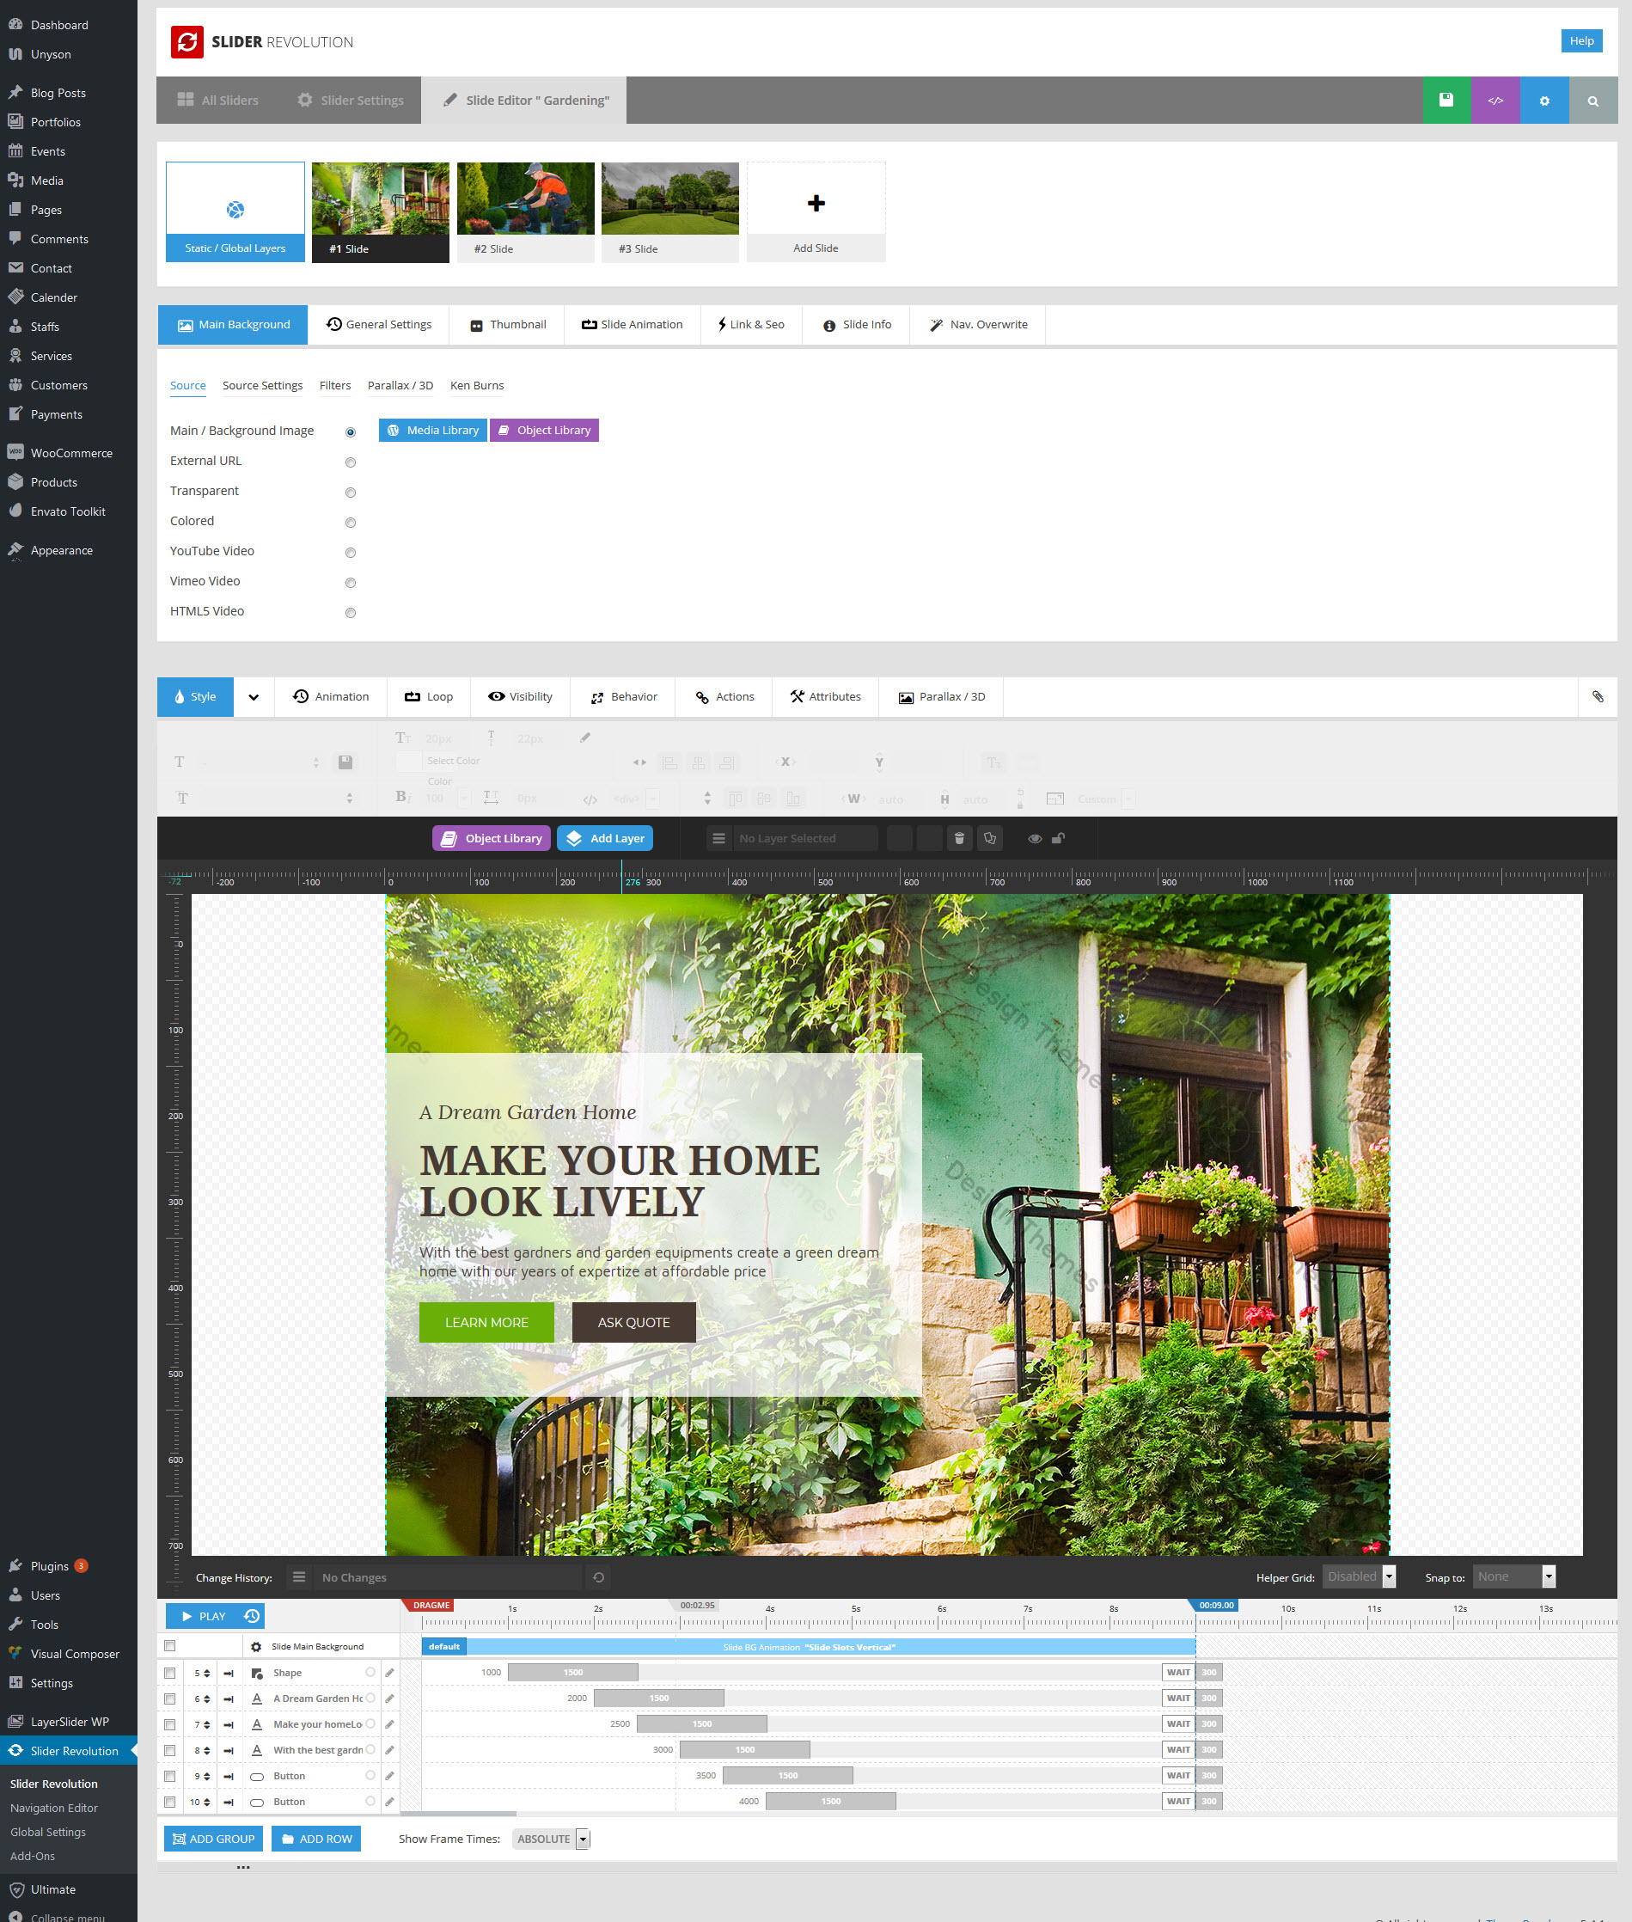Image resolution: width=1632 pixels, height=1922 pixels.
Task: Check the checkbox for the Button layer row 9
Action: (x=170, y=1775)
